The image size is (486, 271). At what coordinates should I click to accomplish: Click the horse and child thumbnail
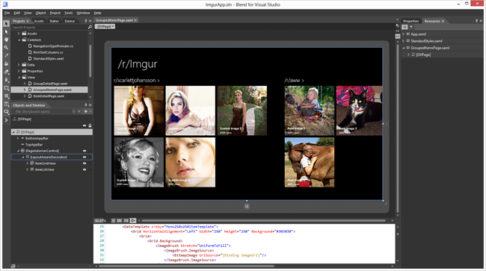310,163
